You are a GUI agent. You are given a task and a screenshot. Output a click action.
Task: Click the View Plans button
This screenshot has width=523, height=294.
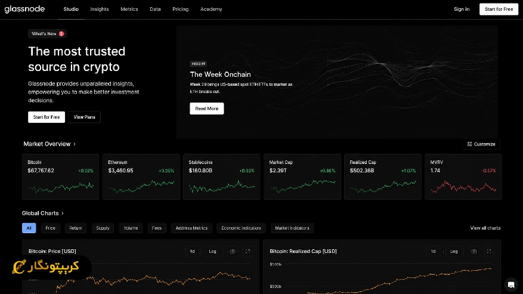[85, 117]
